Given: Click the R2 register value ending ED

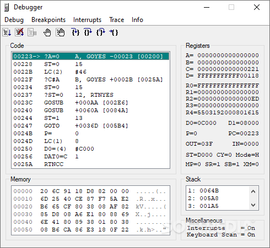Looking at the screenshot, I should [x=228, y=99].
